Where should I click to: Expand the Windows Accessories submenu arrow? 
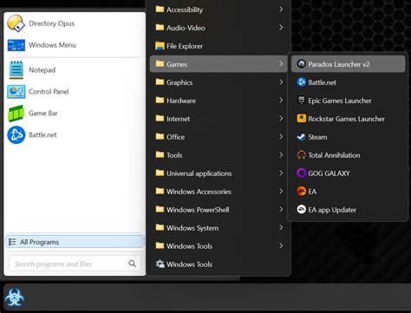(281, 192)
